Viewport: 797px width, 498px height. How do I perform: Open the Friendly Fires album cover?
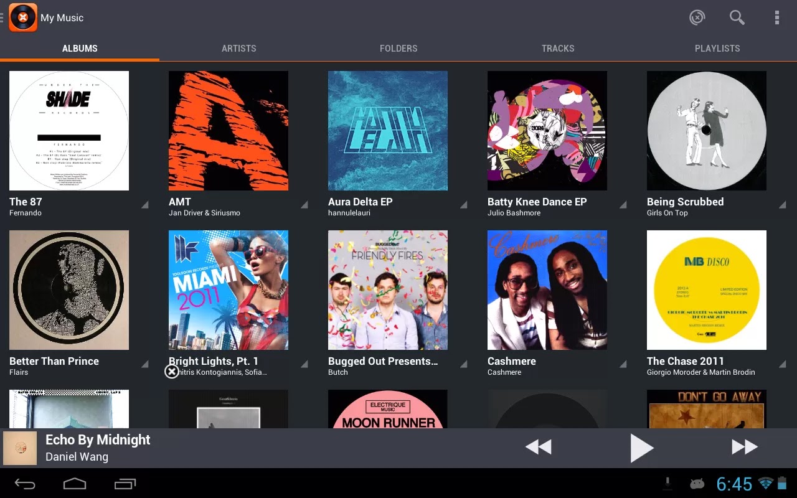coord(388,290)
